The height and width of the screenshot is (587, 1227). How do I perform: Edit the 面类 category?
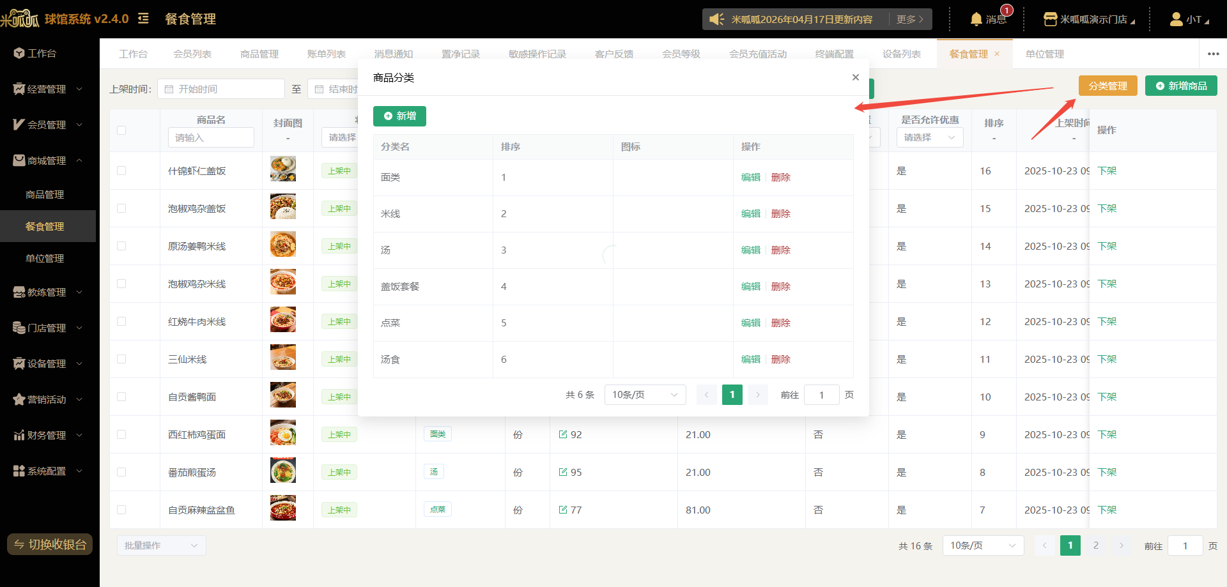pyautogui.click(x=751, y=177)
